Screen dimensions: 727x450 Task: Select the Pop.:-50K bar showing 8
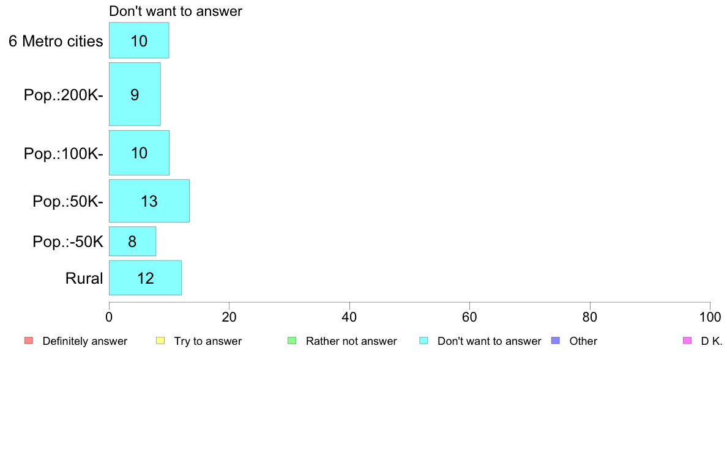click(x=132, y=242)
